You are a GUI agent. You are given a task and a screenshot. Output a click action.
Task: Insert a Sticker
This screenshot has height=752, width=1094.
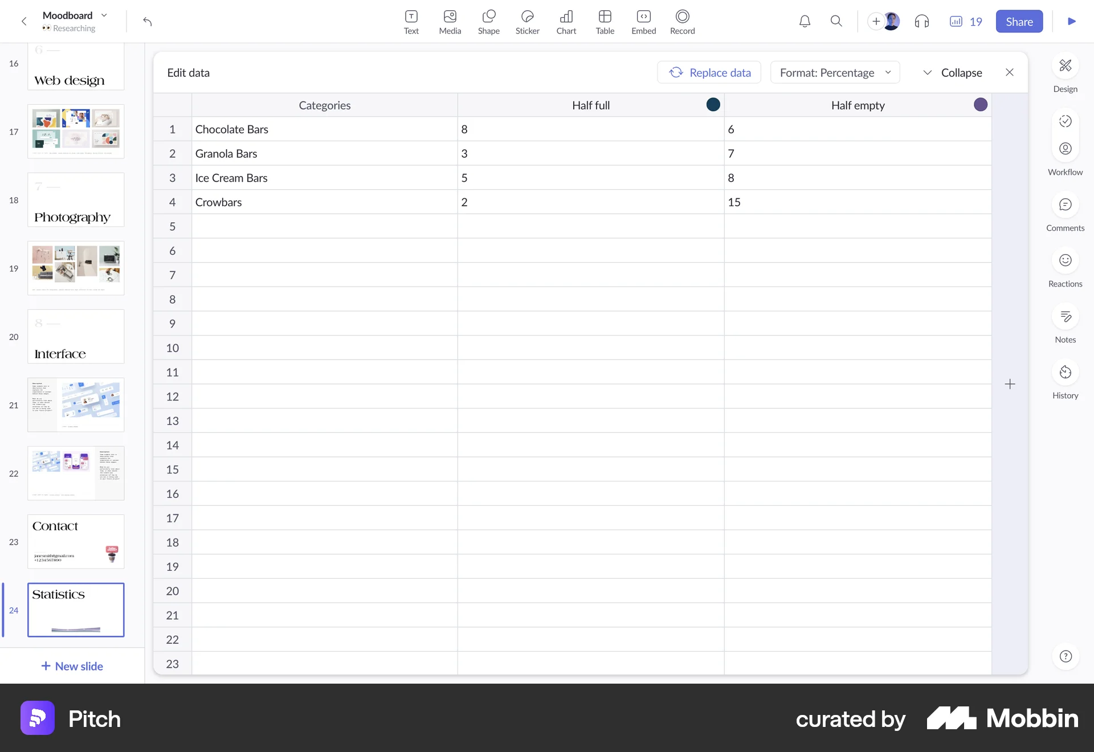[527, 21]
